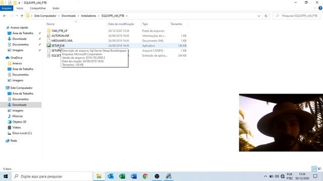Open the Exibir ribbon tab
This screenshot has width=323, height=181.
point(56,8)
